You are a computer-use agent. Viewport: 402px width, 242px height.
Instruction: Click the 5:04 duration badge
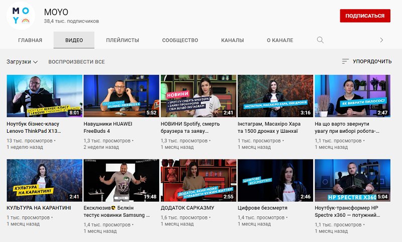click(x=382, y=197)
